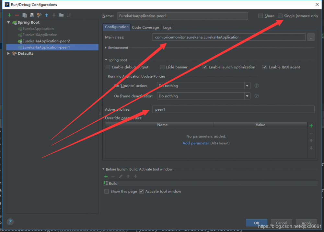Toggle Share checkbox

coord(261,16)
